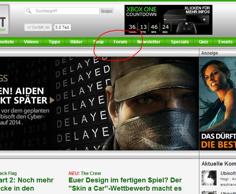Click the magnifying glass search icon
Screen dimensions: 236x194
29,11
